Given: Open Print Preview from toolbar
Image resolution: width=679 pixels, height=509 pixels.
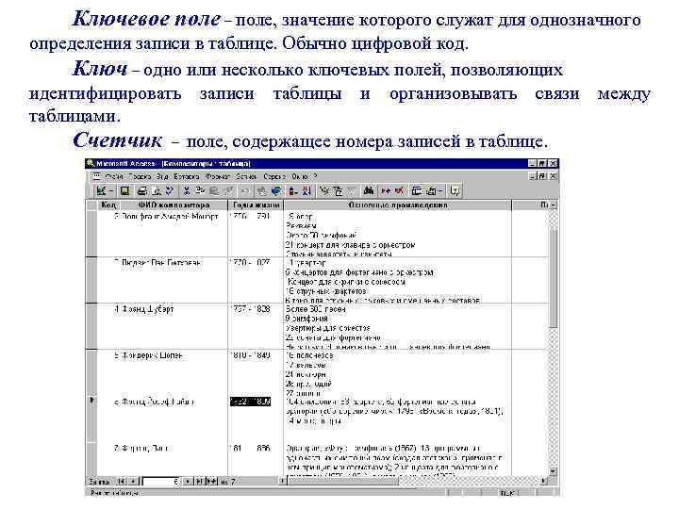Looking at the screenshot, I should (x=157, y=190).
